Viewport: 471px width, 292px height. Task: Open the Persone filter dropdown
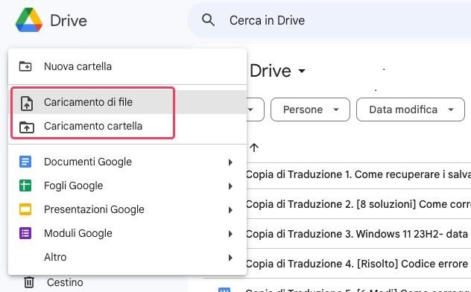coord(310,110)
